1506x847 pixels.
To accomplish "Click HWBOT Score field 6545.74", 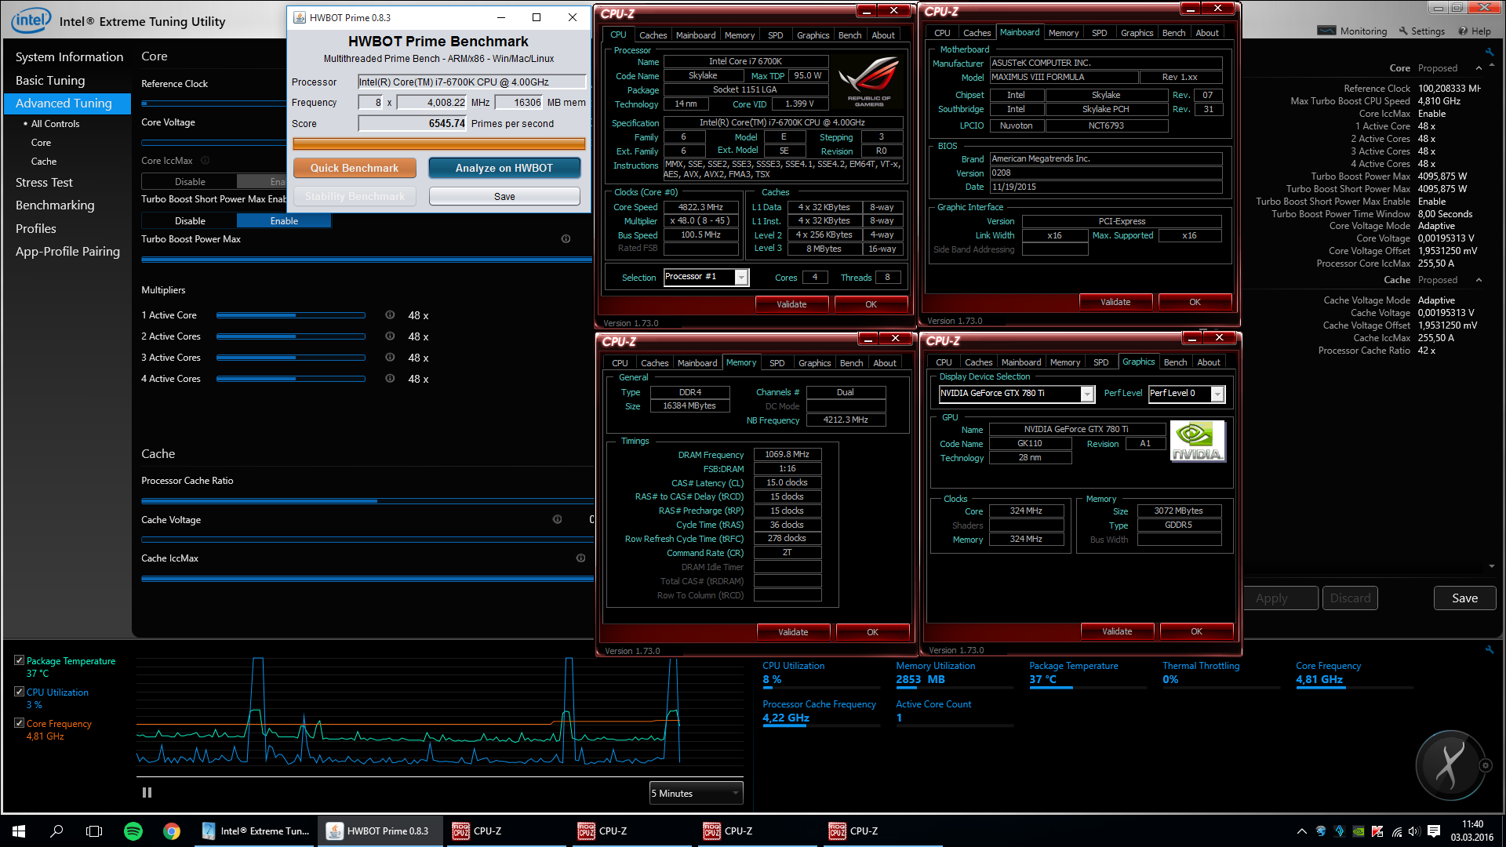I will point(413,124).
